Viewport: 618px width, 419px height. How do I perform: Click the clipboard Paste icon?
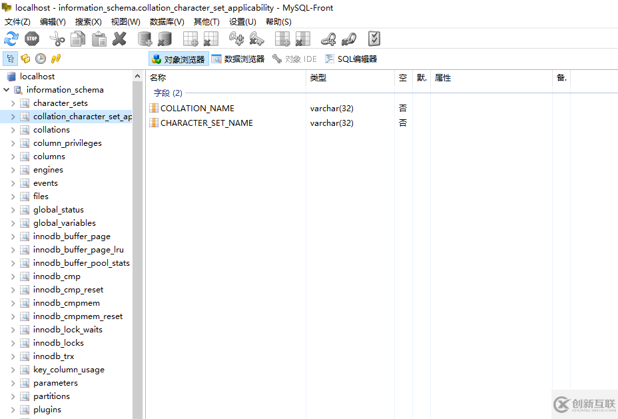99,39
